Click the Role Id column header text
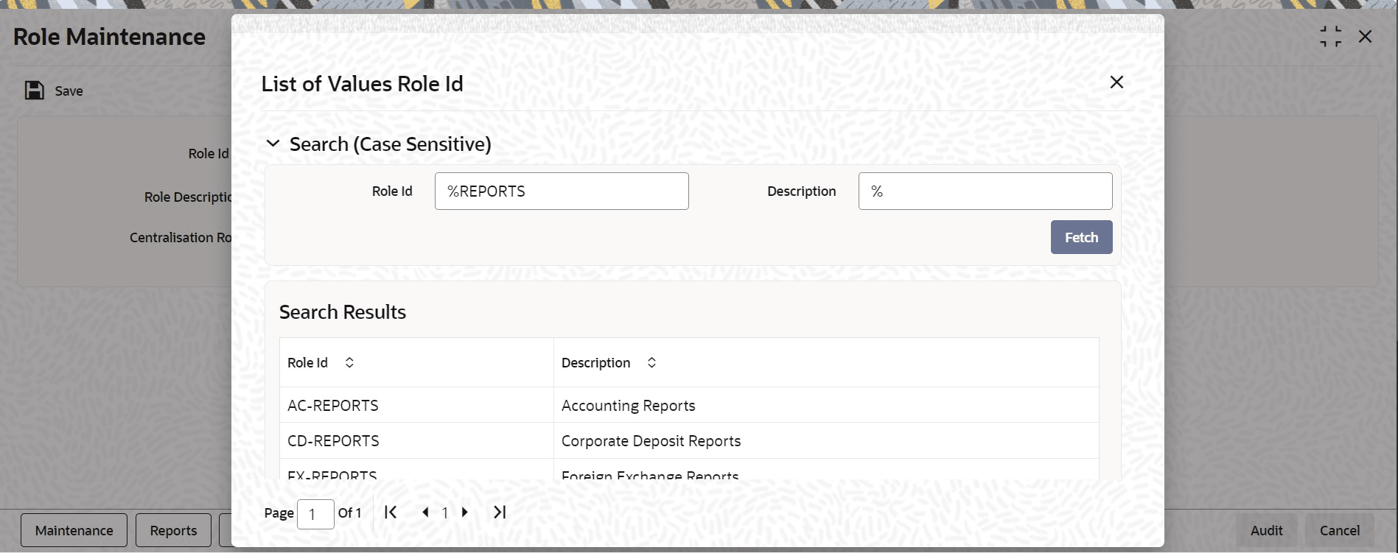The image size is (1398, 553). coord(307,363)
